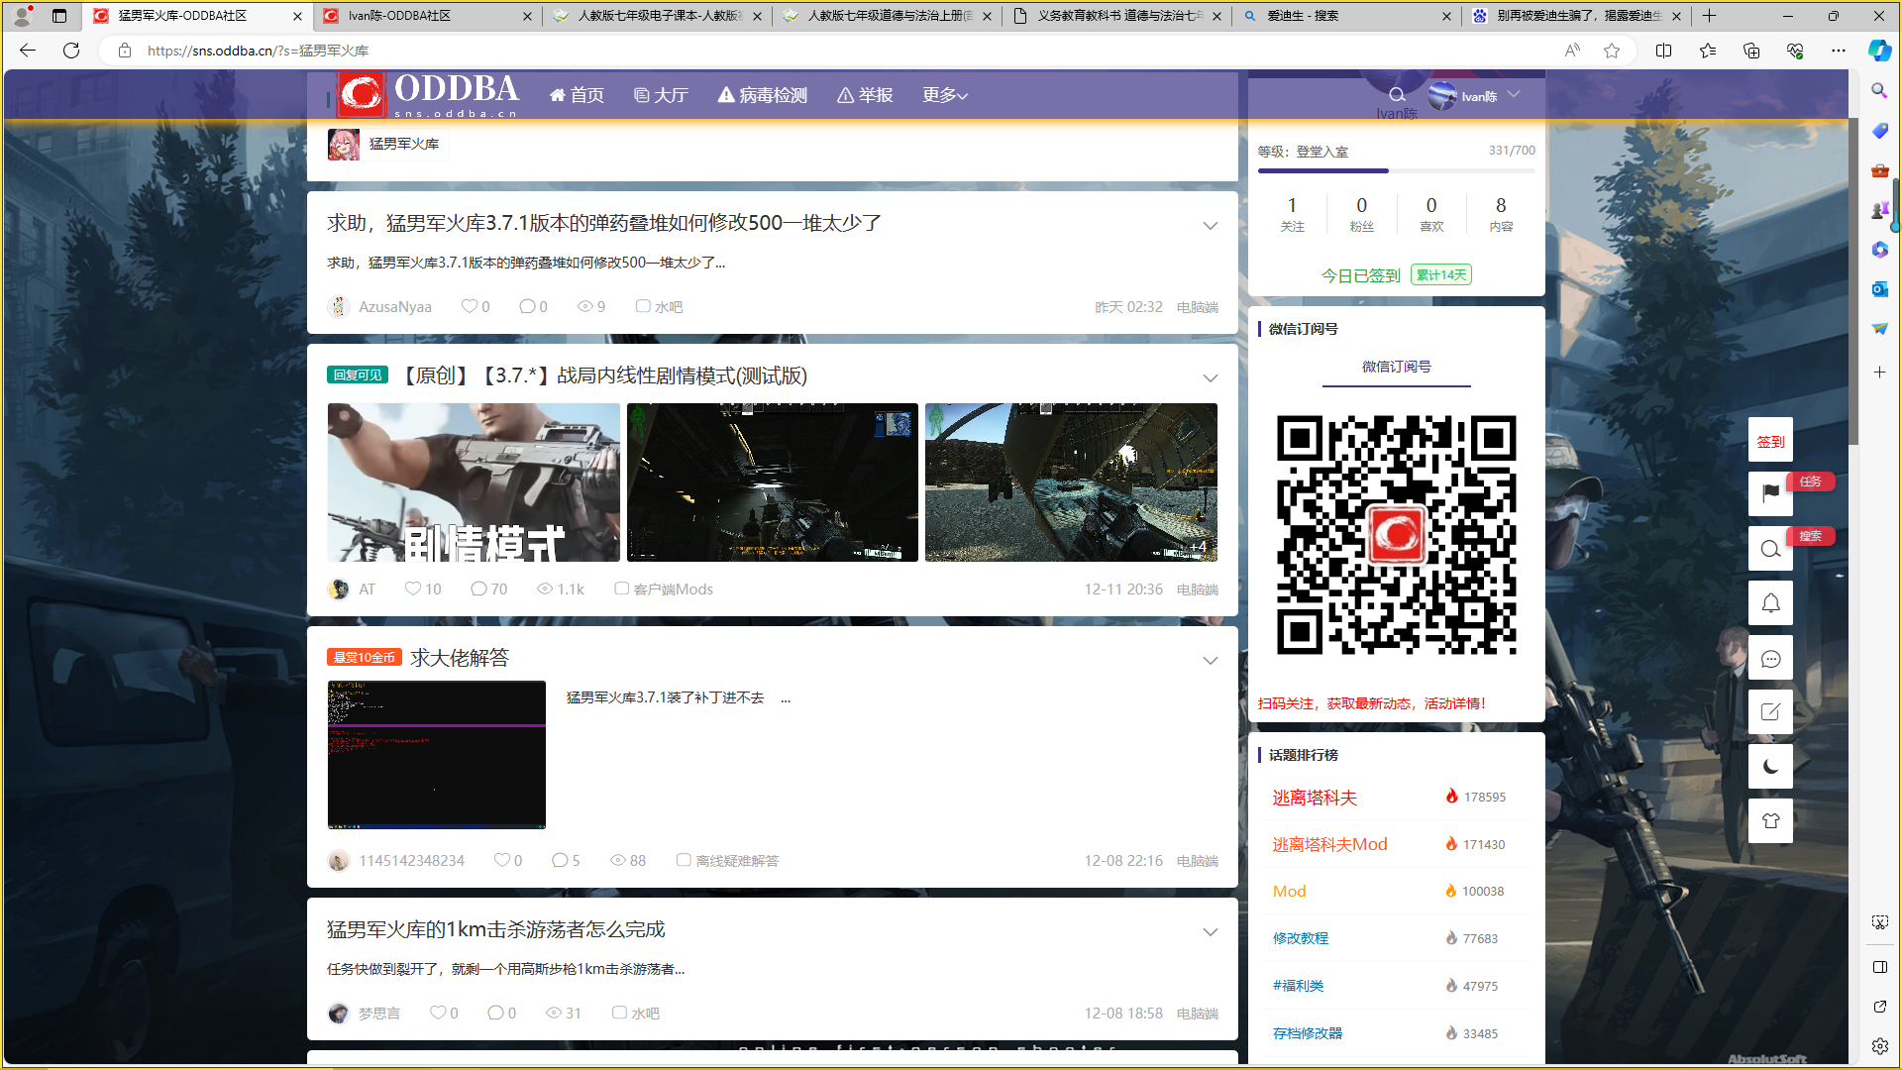The image size is (1902, 1070).
Task: Click the magnifier search icon in floating sidebar
Action: (1770, 549)
